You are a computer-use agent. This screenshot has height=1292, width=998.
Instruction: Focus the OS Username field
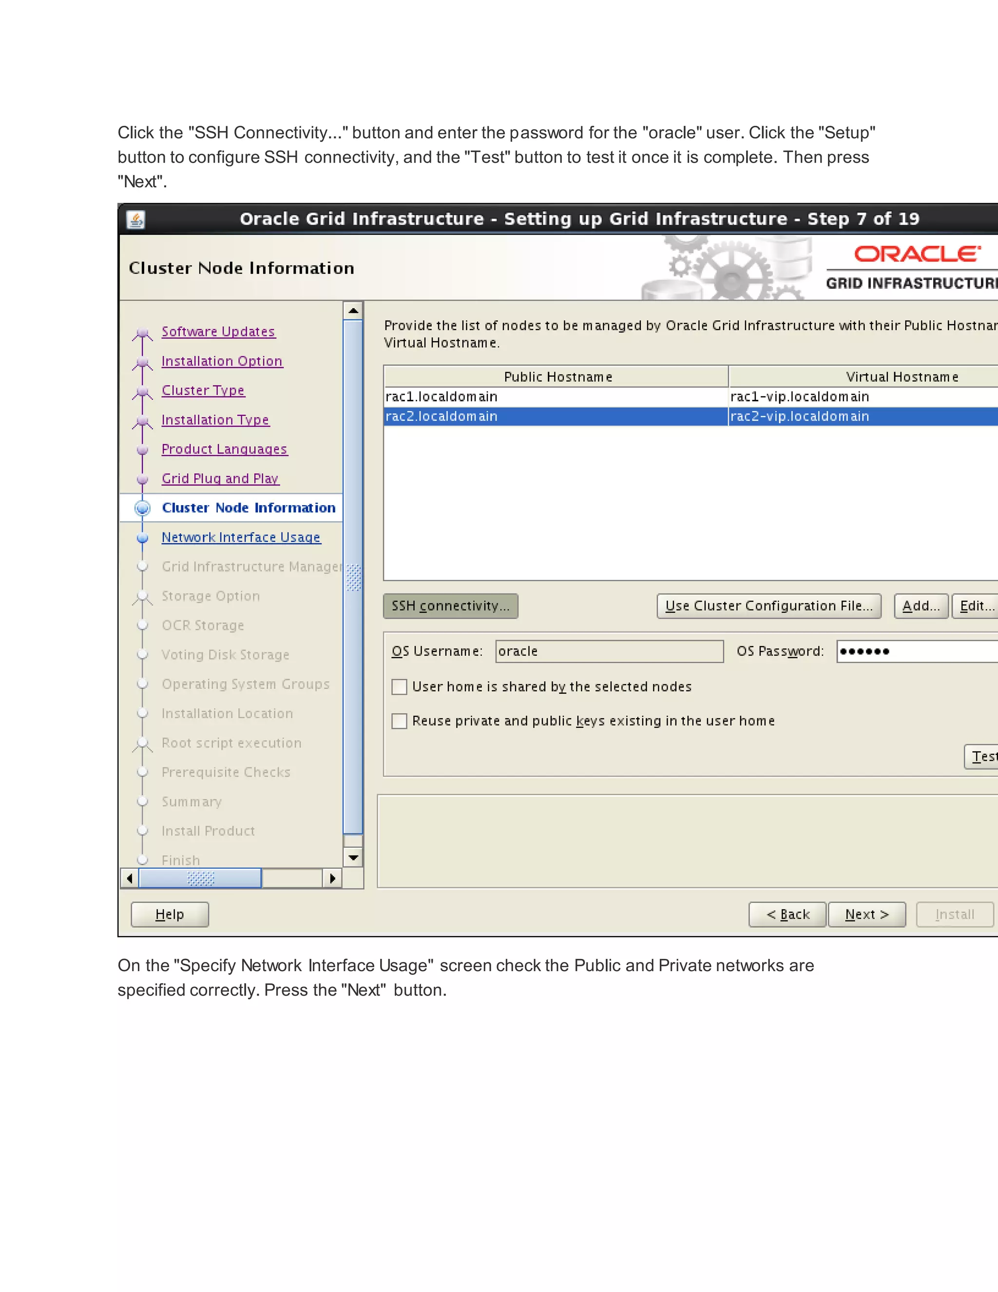[x=609, y=651]
